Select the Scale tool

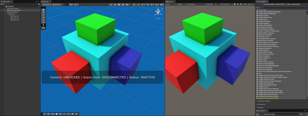[43, 17]
